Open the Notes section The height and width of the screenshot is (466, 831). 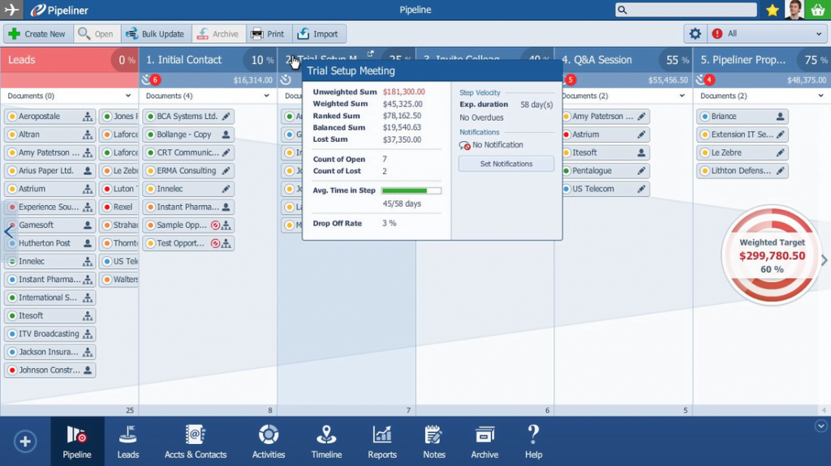pyautogui.click(x=433, y=442)
